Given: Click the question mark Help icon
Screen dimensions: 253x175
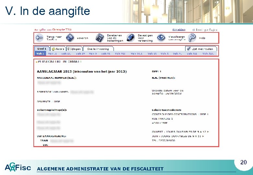Looking at the screenshot, I should [192, 38].
